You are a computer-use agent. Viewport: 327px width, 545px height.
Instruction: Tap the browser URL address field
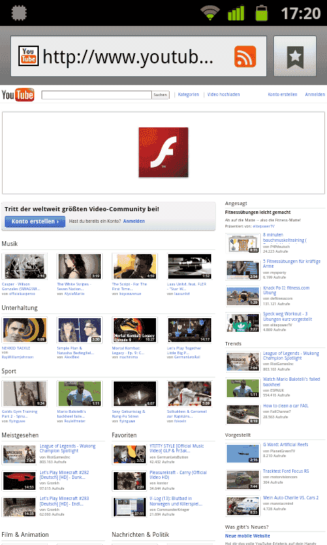[x=139, y=57]
